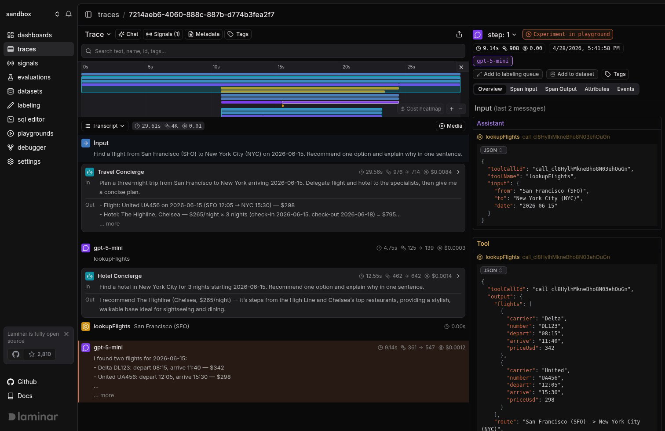Toggle the sidebar panel icon
665x431 pixels.
click(x=88, y=14)
